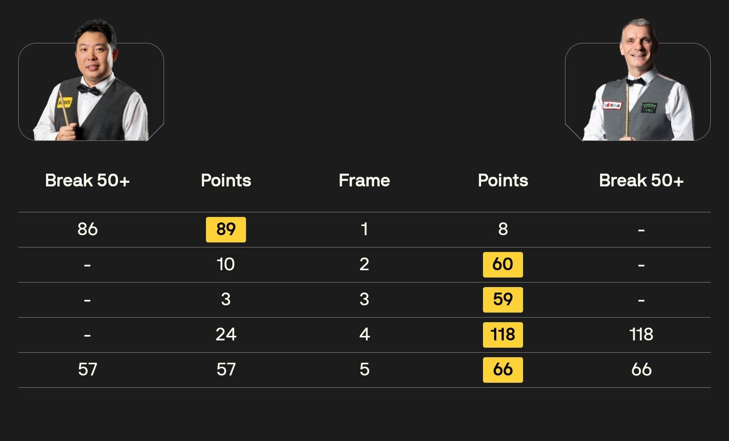Click the highlighted 60 points badge
Screen dimensions: 729x441
tap(502, 264)
